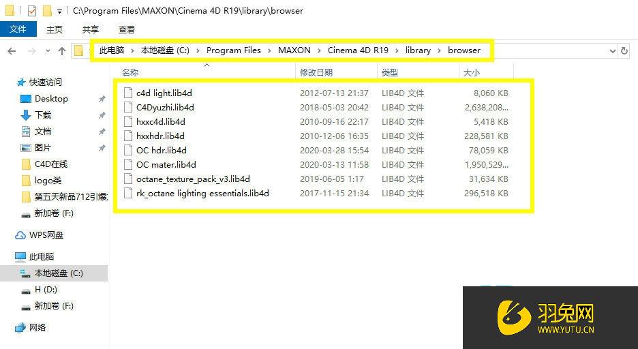Click 此电脑 in the address breadcrumb

coord(112,50)
